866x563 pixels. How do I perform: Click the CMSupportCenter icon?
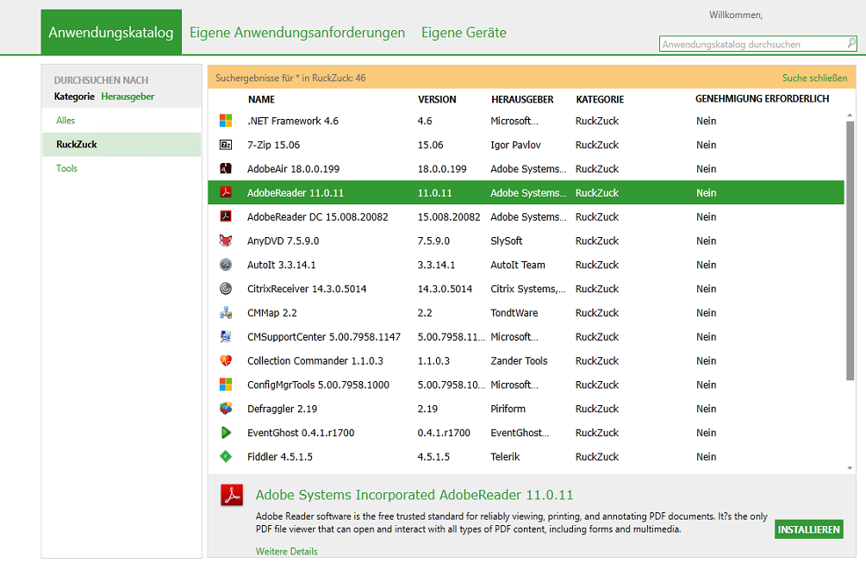tap(226, 336)
